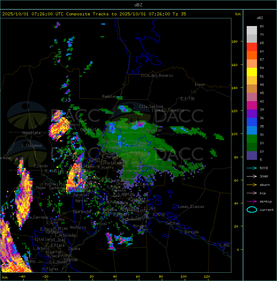Viewport: 277px width, 281px height.
Task: Click the 'Lomas_Blancas' map label
Action: tap(191, 207)
